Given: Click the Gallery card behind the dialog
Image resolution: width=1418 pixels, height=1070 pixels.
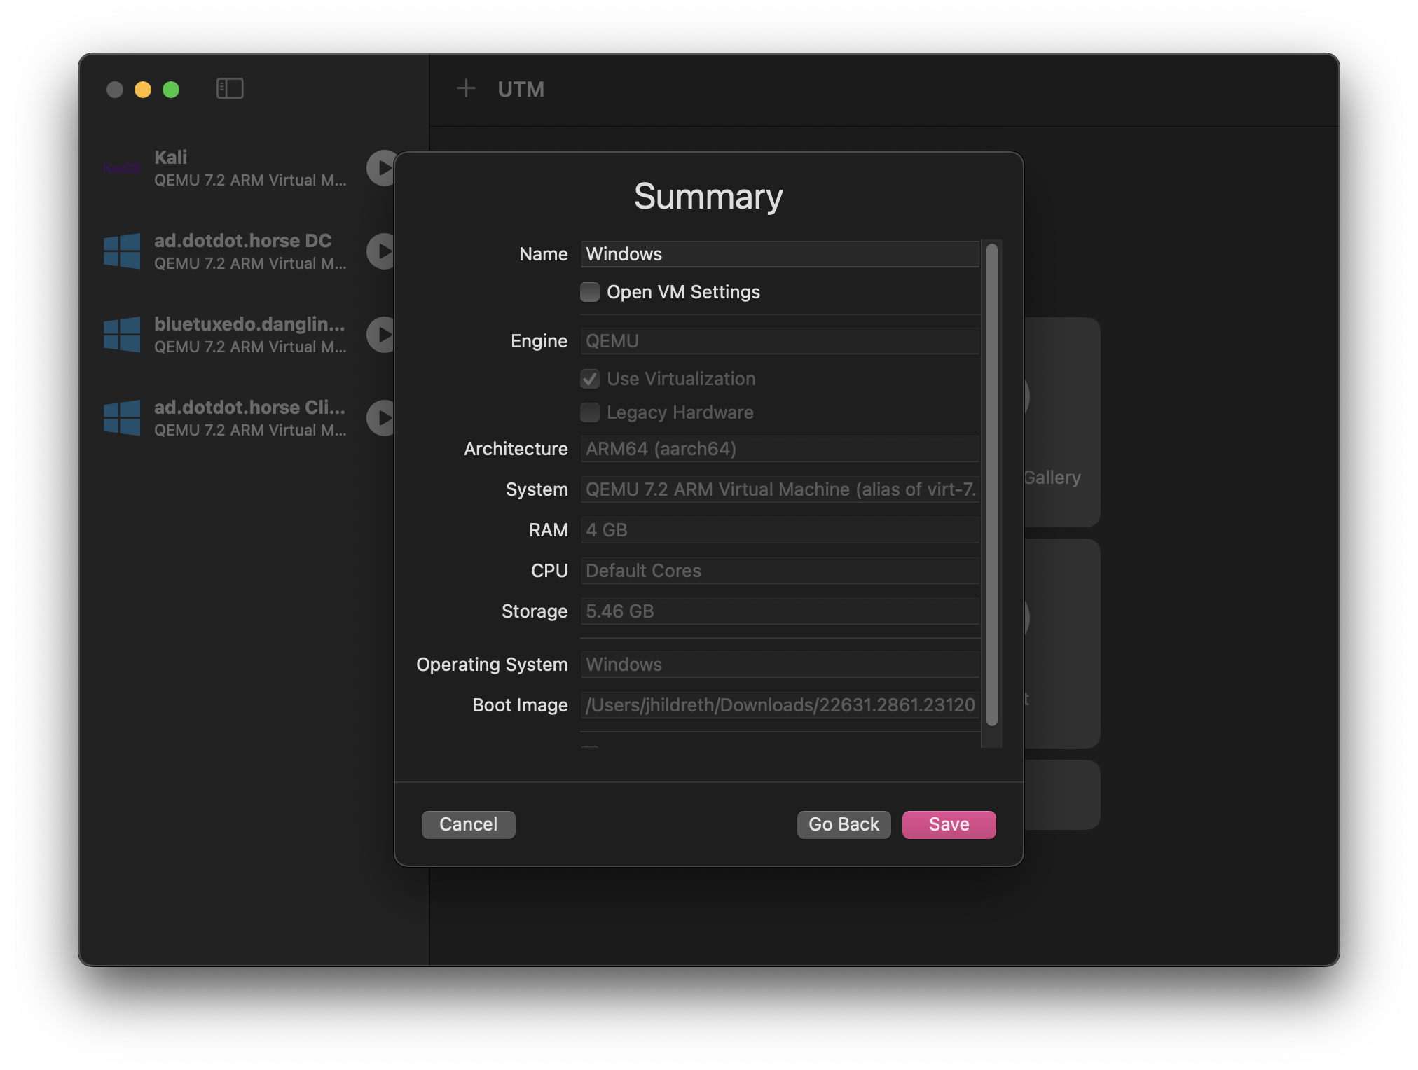Looking at the screenshot, I should [1061, 422].
